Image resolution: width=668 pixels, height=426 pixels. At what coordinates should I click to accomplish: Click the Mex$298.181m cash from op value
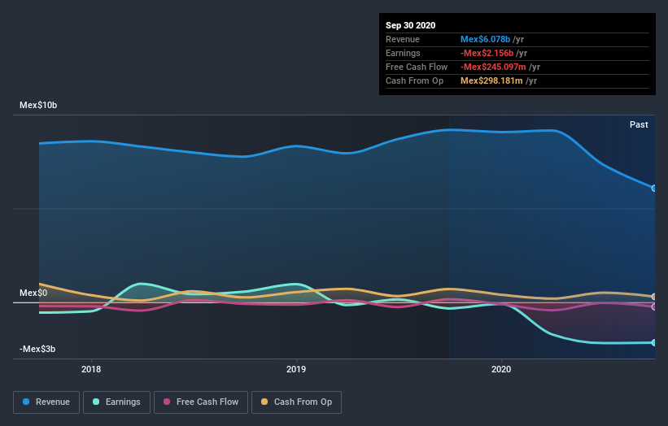click(x=491, y=80)
